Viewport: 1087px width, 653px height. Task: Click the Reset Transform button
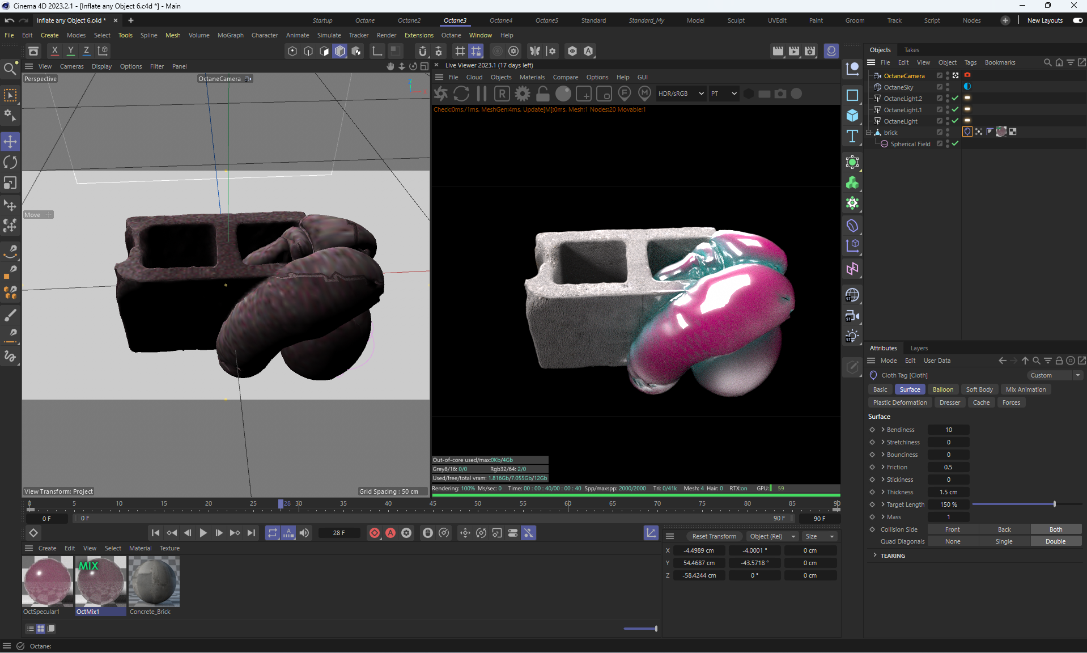(714, 536)
